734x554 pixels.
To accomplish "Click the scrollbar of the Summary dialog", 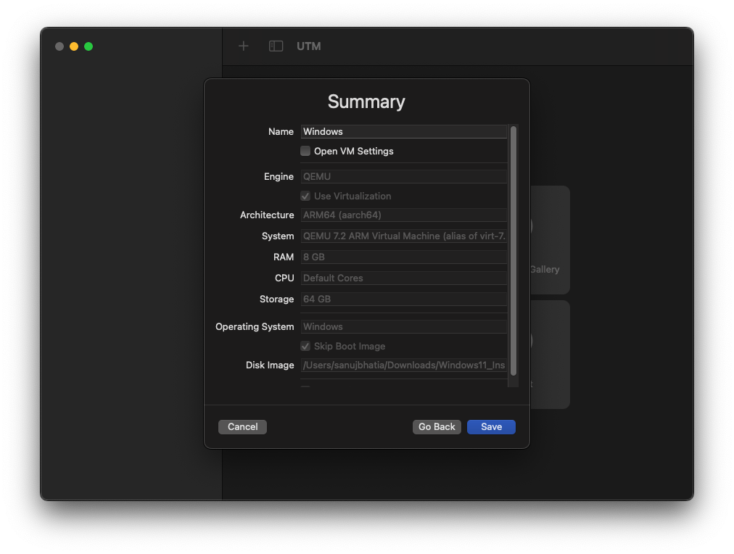I will point(514,254).
